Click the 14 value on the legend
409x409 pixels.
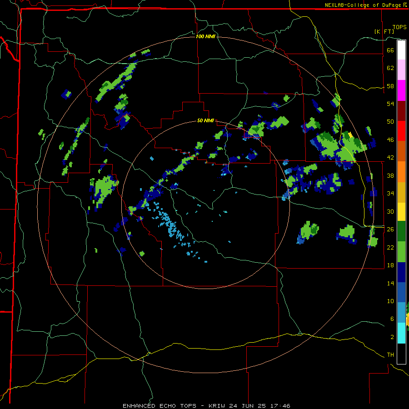coord(390,283)
